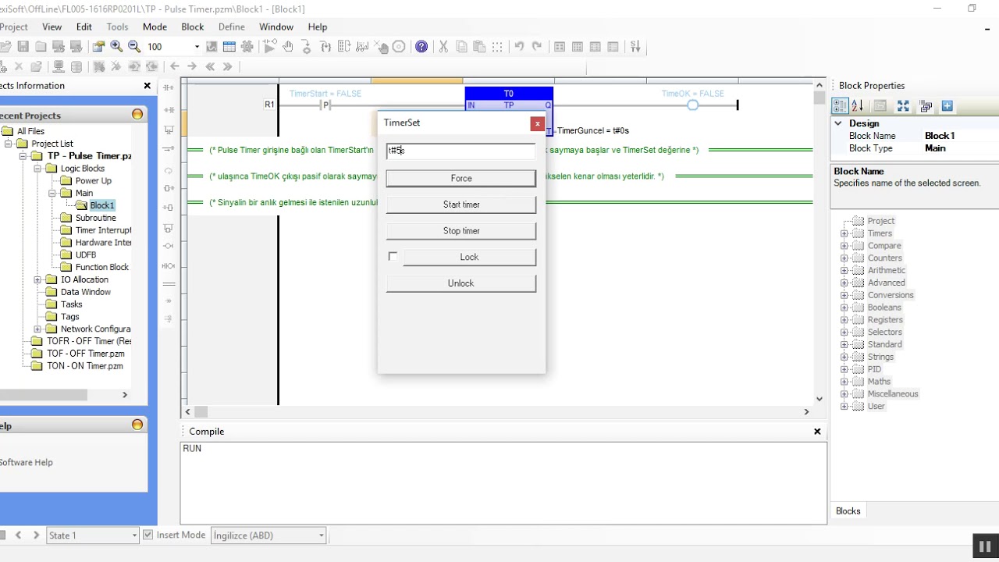999x562 pixels.
Task: Click the alphabetical sort icon in Block Properties
Action: (x=858, y=106)
